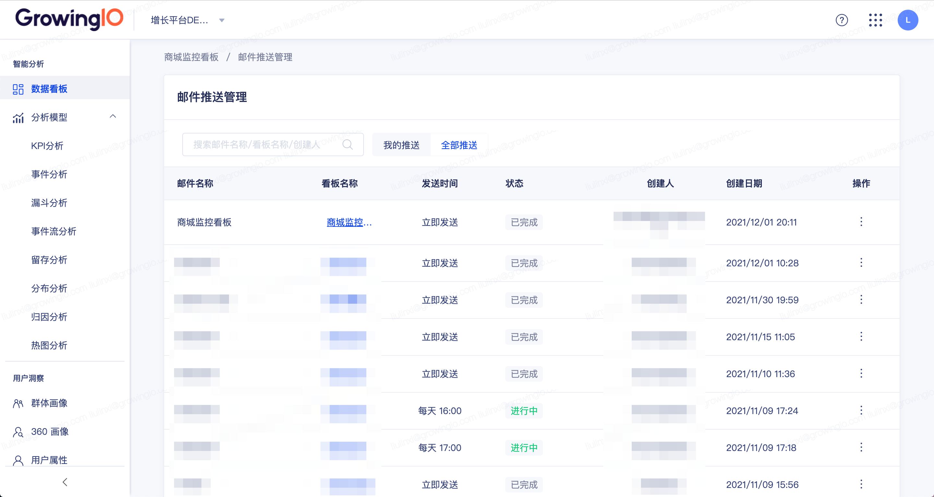Click 已完成 status in 2021/12/01 20:11 row
Screen dimensions: 934x497
point(524,222)
